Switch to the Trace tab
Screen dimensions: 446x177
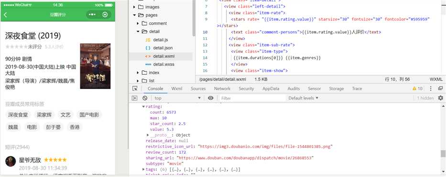[357, 88]
